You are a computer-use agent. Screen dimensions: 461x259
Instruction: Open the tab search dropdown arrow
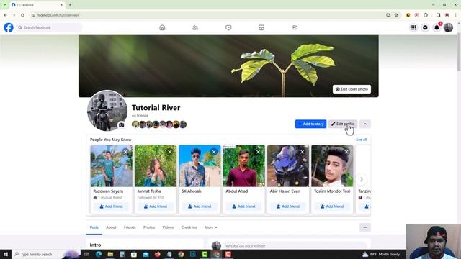coord(5,5)
